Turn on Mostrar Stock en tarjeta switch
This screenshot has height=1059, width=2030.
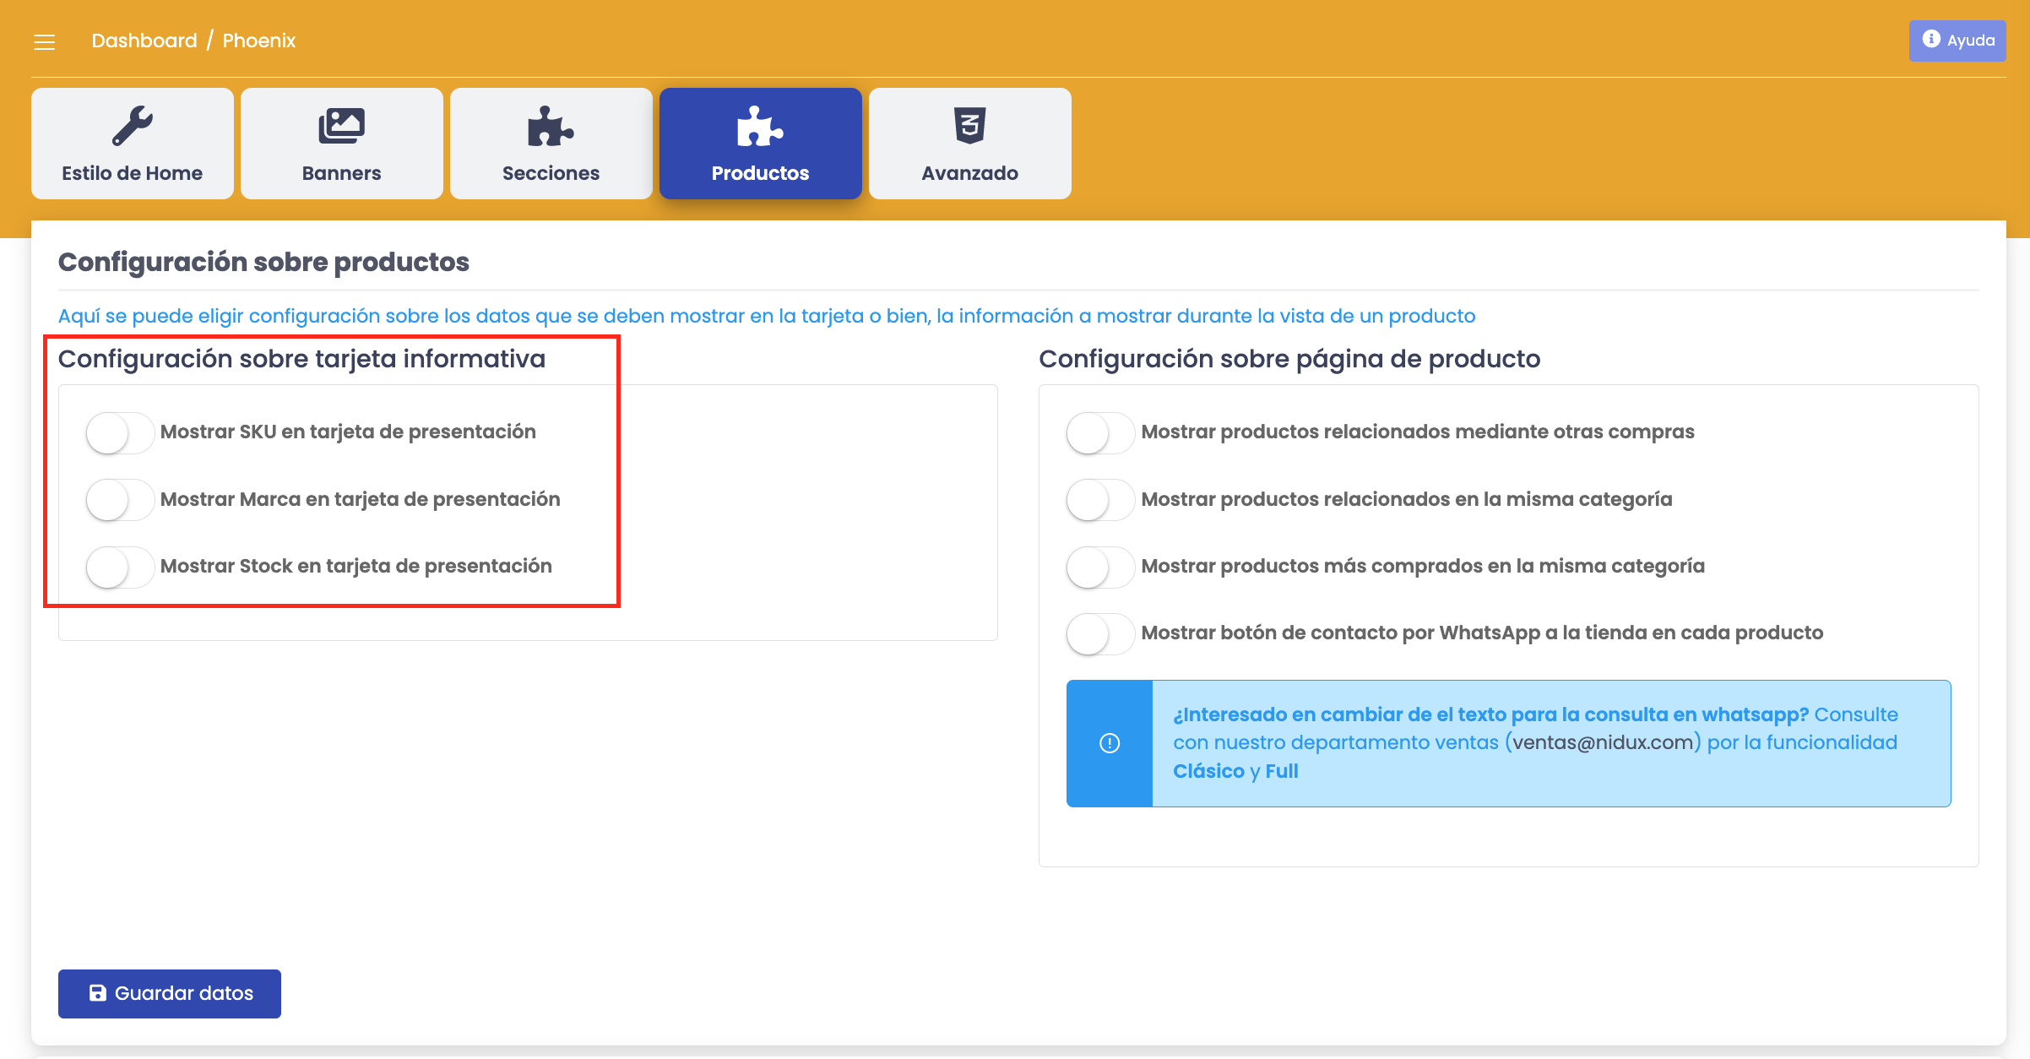point(120,567)
